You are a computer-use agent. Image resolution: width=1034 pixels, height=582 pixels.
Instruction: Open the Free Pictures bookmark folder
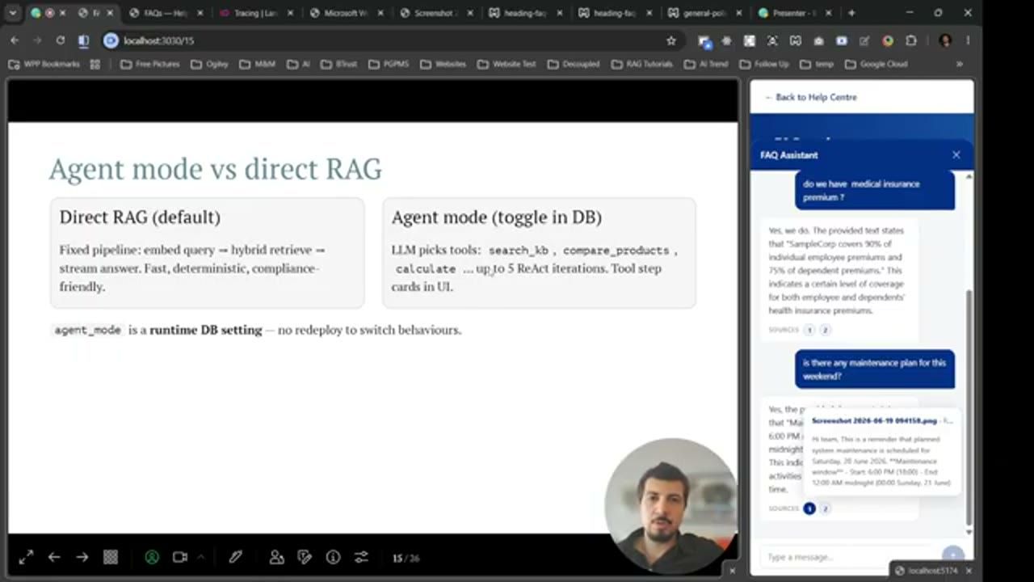[149, 64]
